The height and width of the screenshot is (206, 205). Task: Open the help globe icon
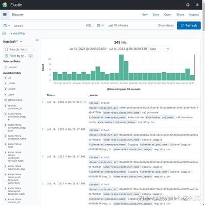(x=188, y=5)
